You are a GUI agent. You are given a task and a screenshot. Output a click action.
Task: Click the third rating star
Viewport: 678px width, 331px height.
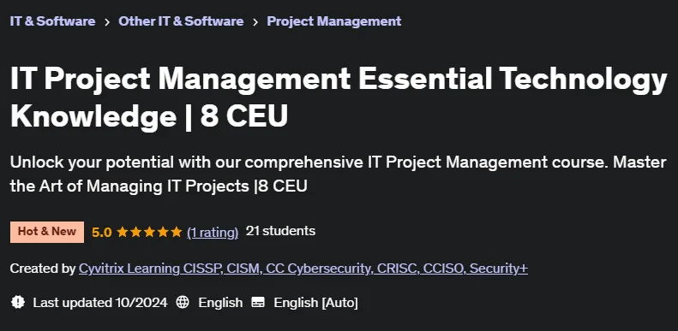coord(149,232)
